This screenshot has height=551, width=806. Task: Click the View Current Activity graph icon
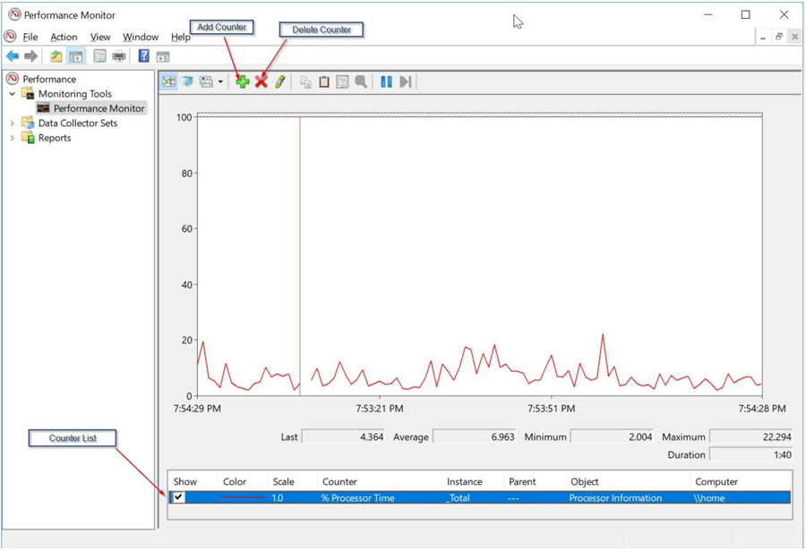click(168, 81)
